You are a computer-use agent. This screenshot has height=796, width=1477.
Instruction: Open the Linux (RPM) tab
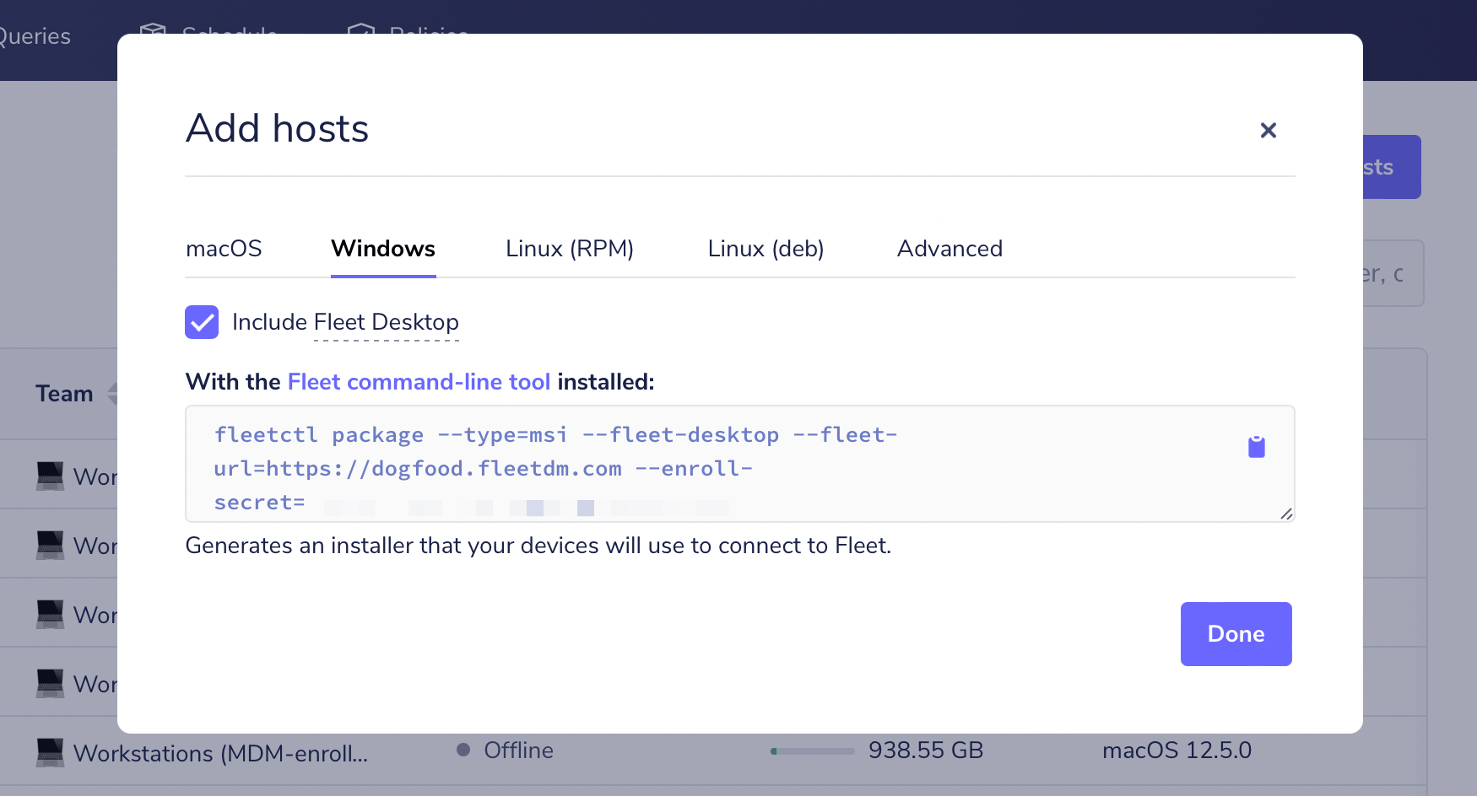570,249
